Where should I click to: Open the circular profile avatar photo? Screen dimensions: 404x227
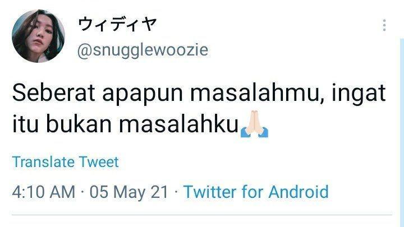point(38,36)
